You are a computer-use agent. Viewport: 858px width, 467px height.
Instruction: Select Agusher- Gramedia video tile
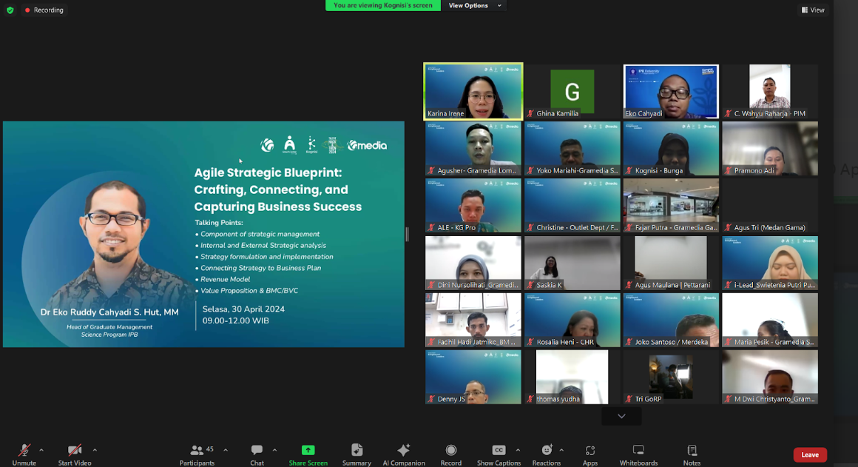click(x=473, y=148)
